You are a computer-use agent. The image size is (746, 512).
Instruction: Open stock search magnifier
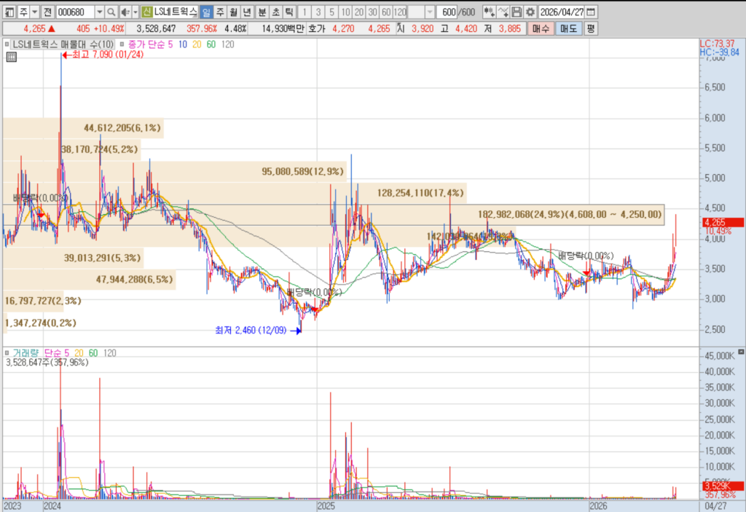point(111,12)
